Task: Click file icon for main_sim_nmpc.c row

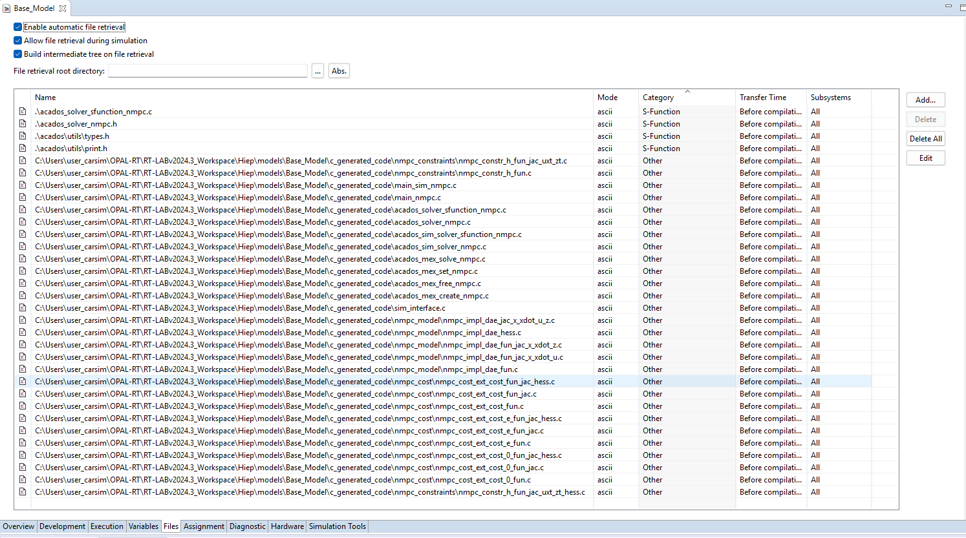Action: pos(23,185)
